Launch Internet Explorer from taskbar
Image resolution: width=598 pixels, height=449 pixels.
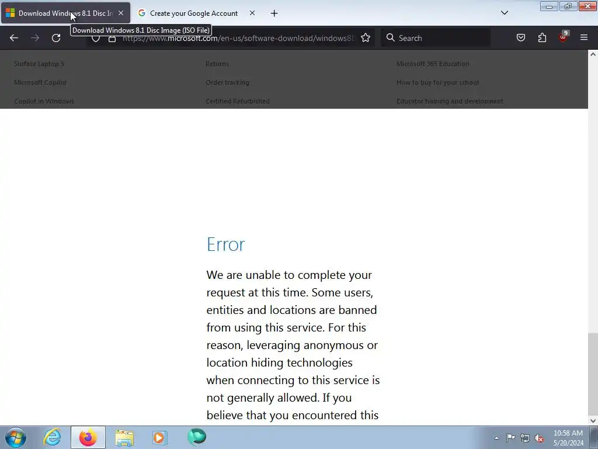pos(52,437)
